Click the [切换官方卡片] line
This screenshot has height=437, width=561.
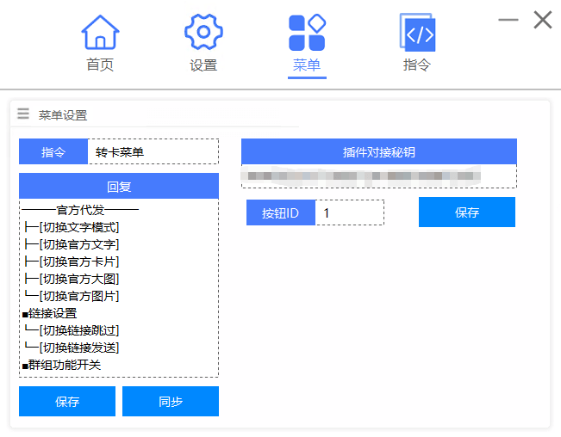[x=72, y=262]
